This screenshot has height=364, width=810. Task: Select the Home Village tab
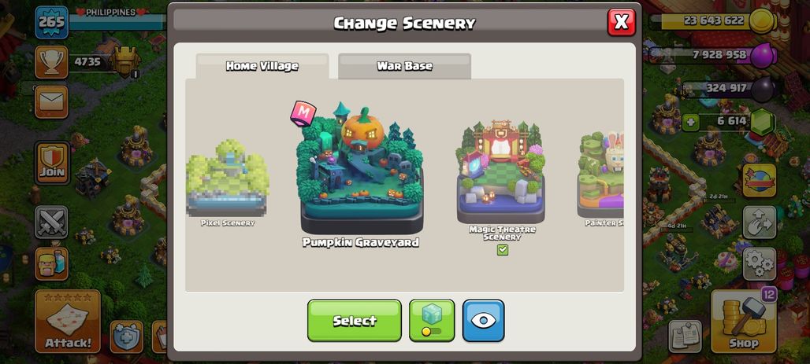pos(262,66)
